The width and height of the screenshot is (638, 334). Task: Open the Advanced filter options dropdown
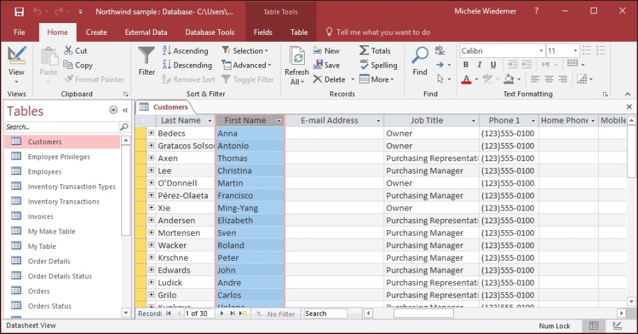[247, 65]
